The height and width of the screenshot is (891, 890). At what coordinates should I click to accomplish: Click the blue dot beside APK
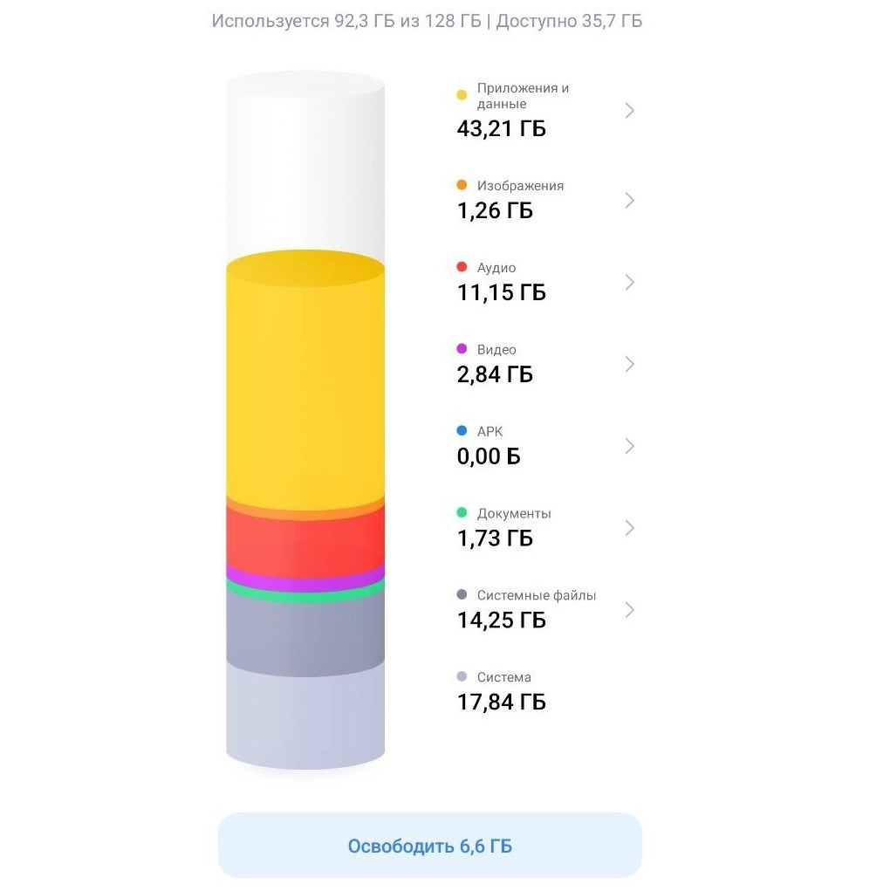click(x=462, y=431)
